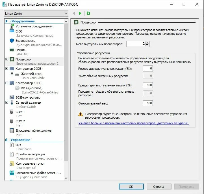The image size is (204, 194).
Task: Increase the virtual processor count
Action: (x=147, y=43)
